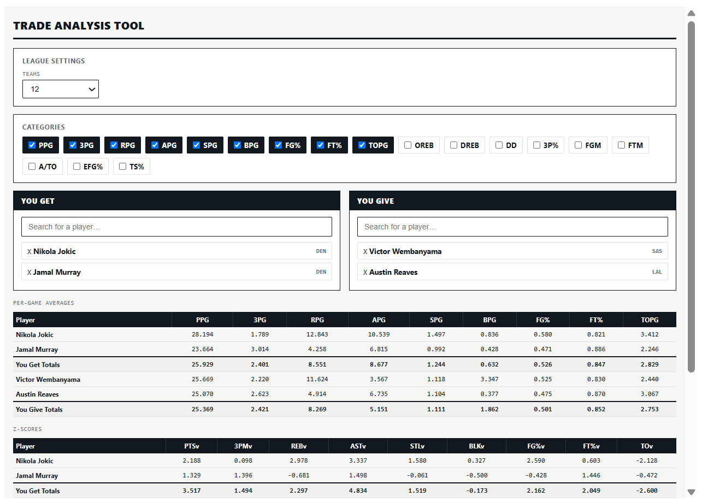Enable the TS% category
The image size is (702, 502).
click(122, 167)
